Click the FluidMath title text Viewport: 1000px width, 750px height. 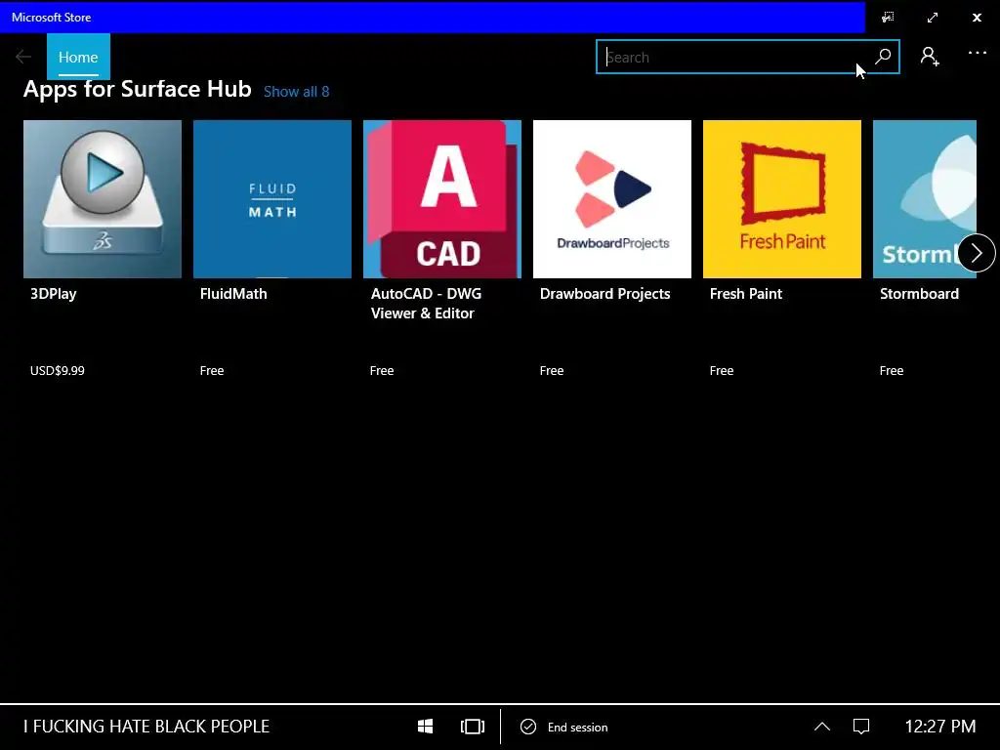pos(233,294)
